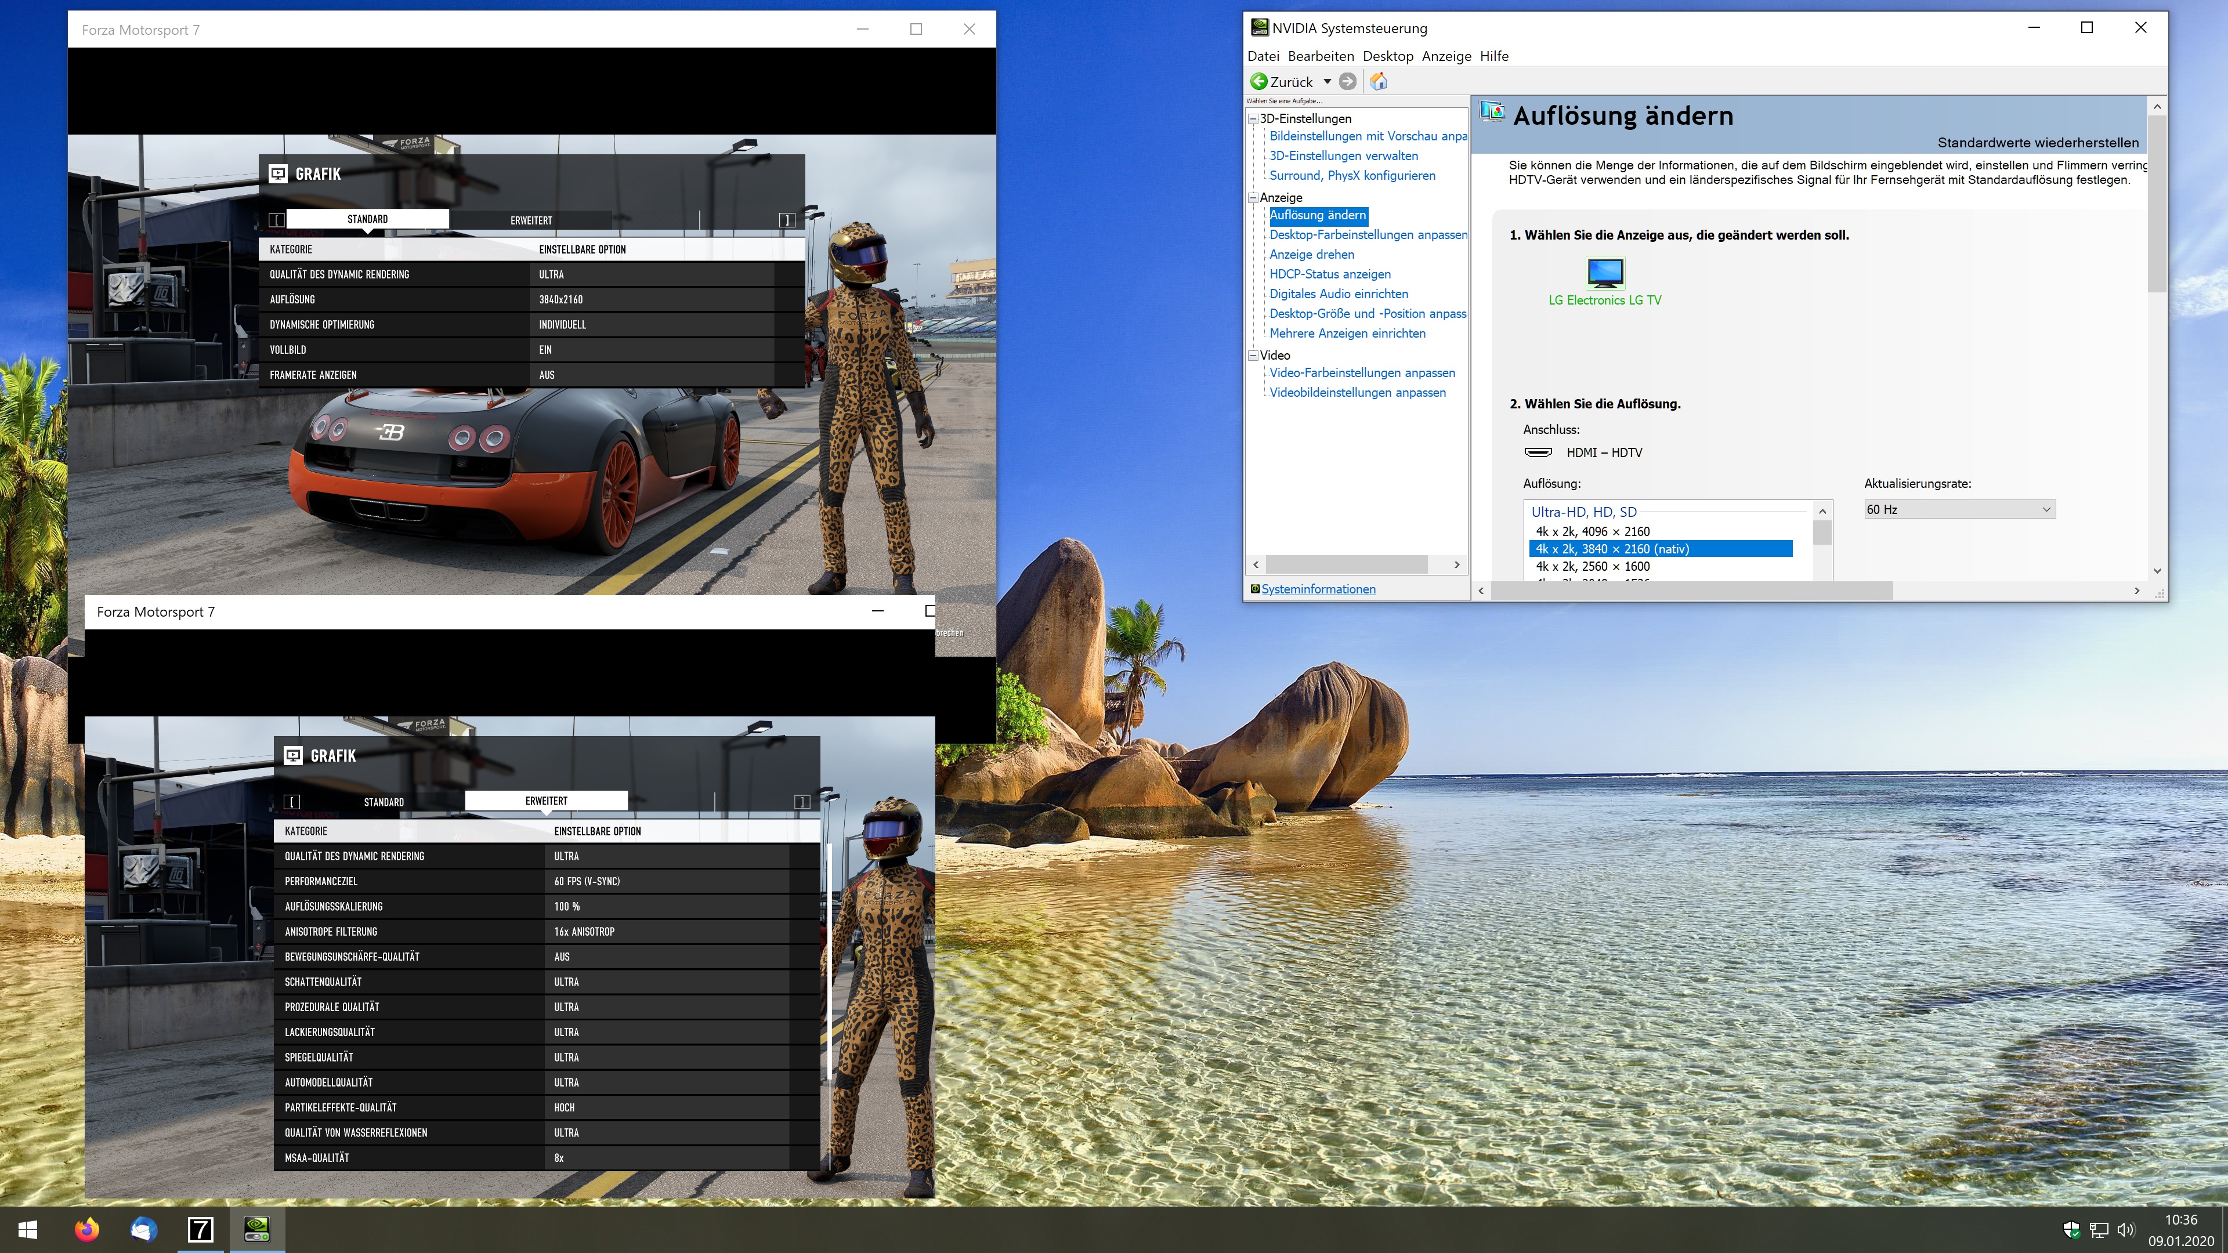Screen dimensions: 2228x1253
Task: Click the home icon in NVIDIA toolbar
Action: point(1379,81)
